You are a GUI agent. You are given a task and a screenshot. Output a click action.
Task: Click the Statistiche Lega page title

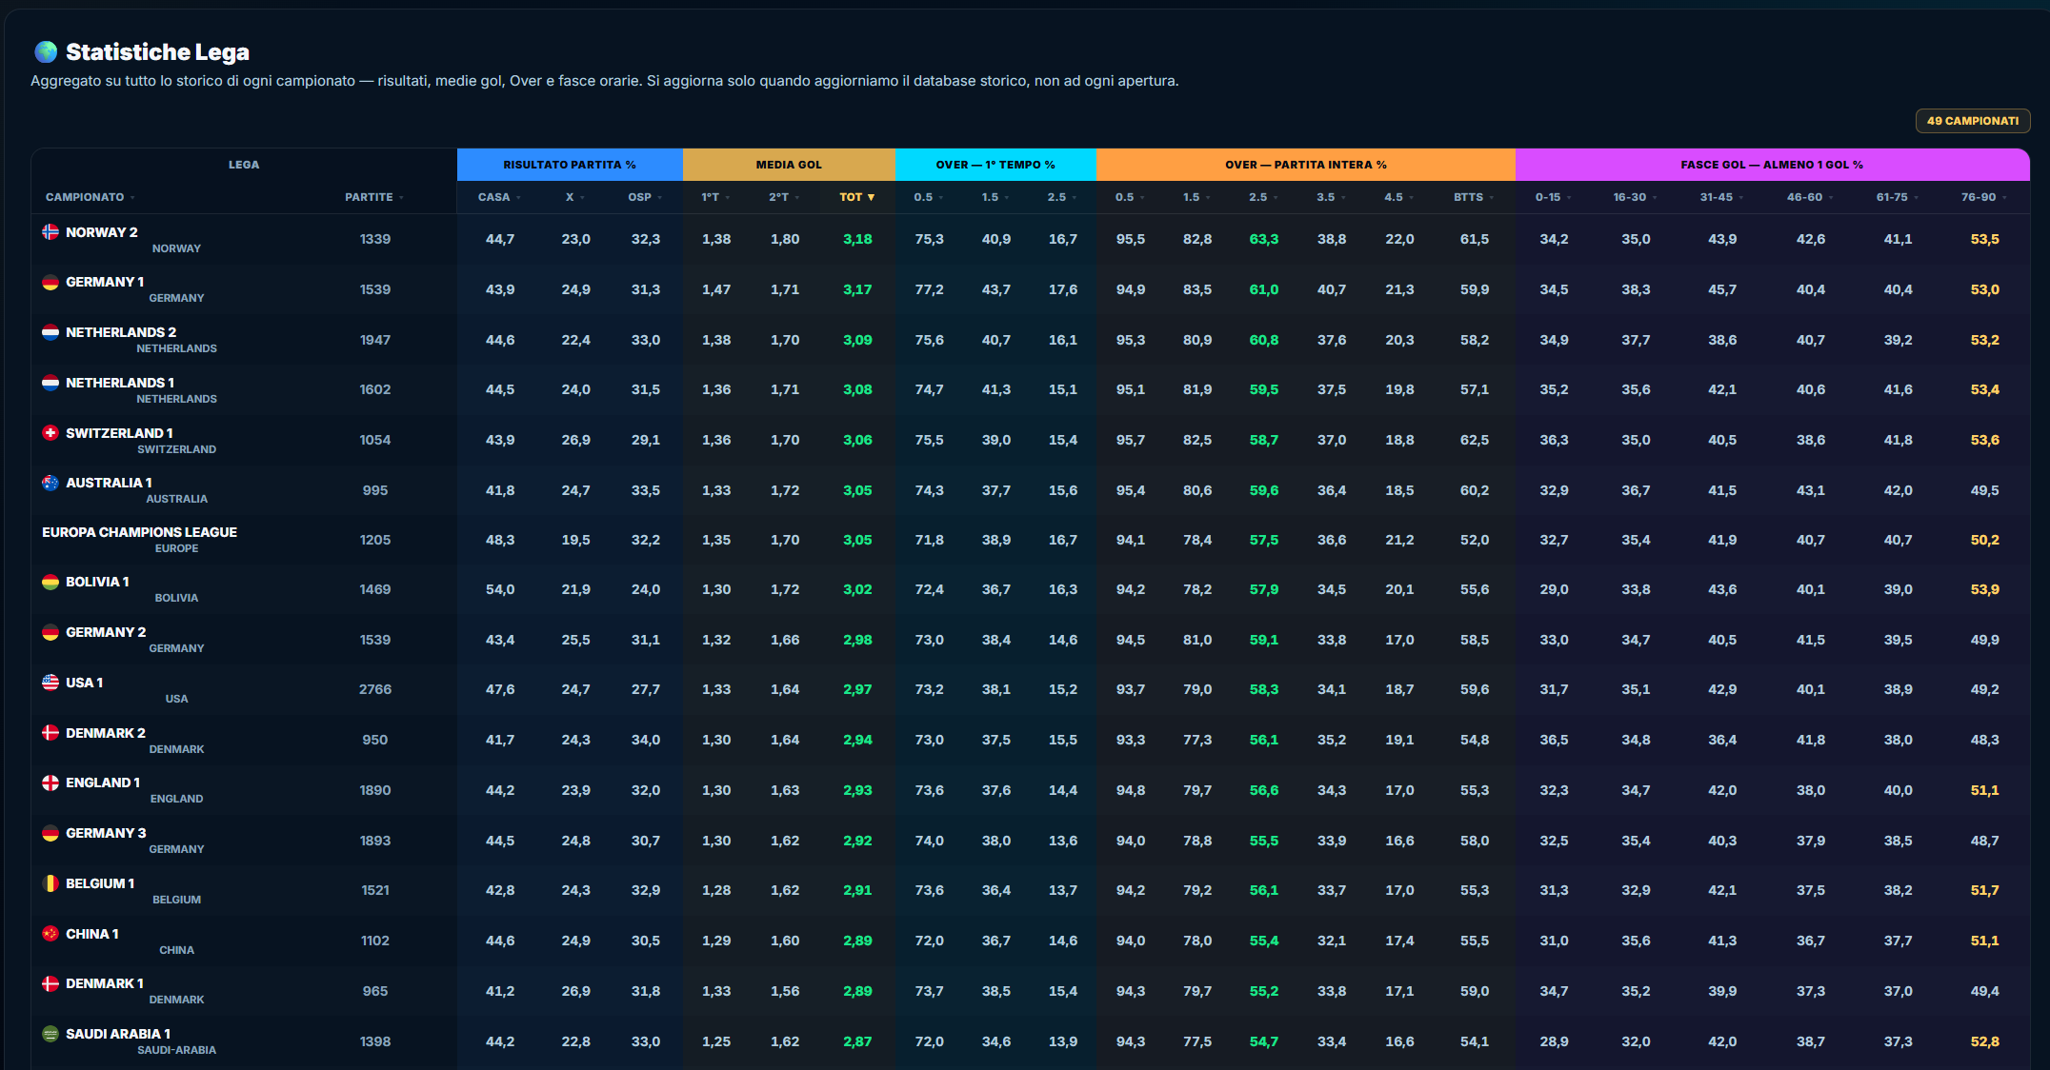coord(157,51)
